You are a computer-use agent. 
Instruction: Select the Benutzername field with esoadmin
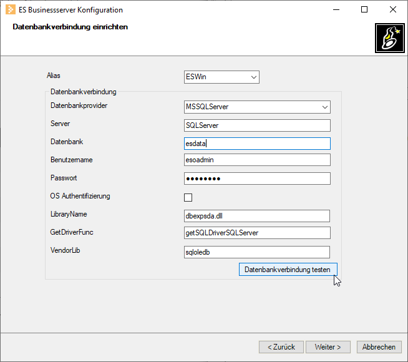(257, 160)
